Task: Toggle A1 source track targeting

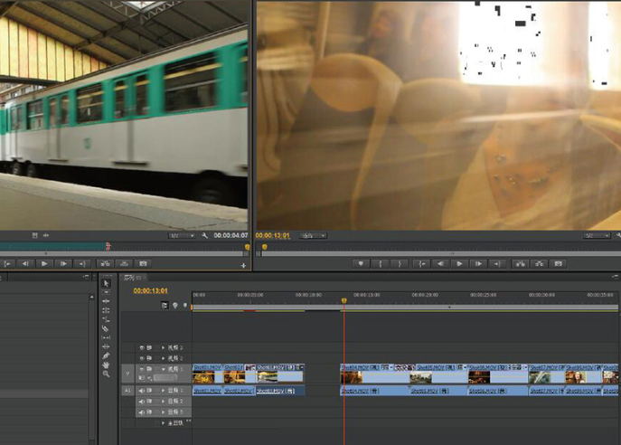Action: click(127, 391)
